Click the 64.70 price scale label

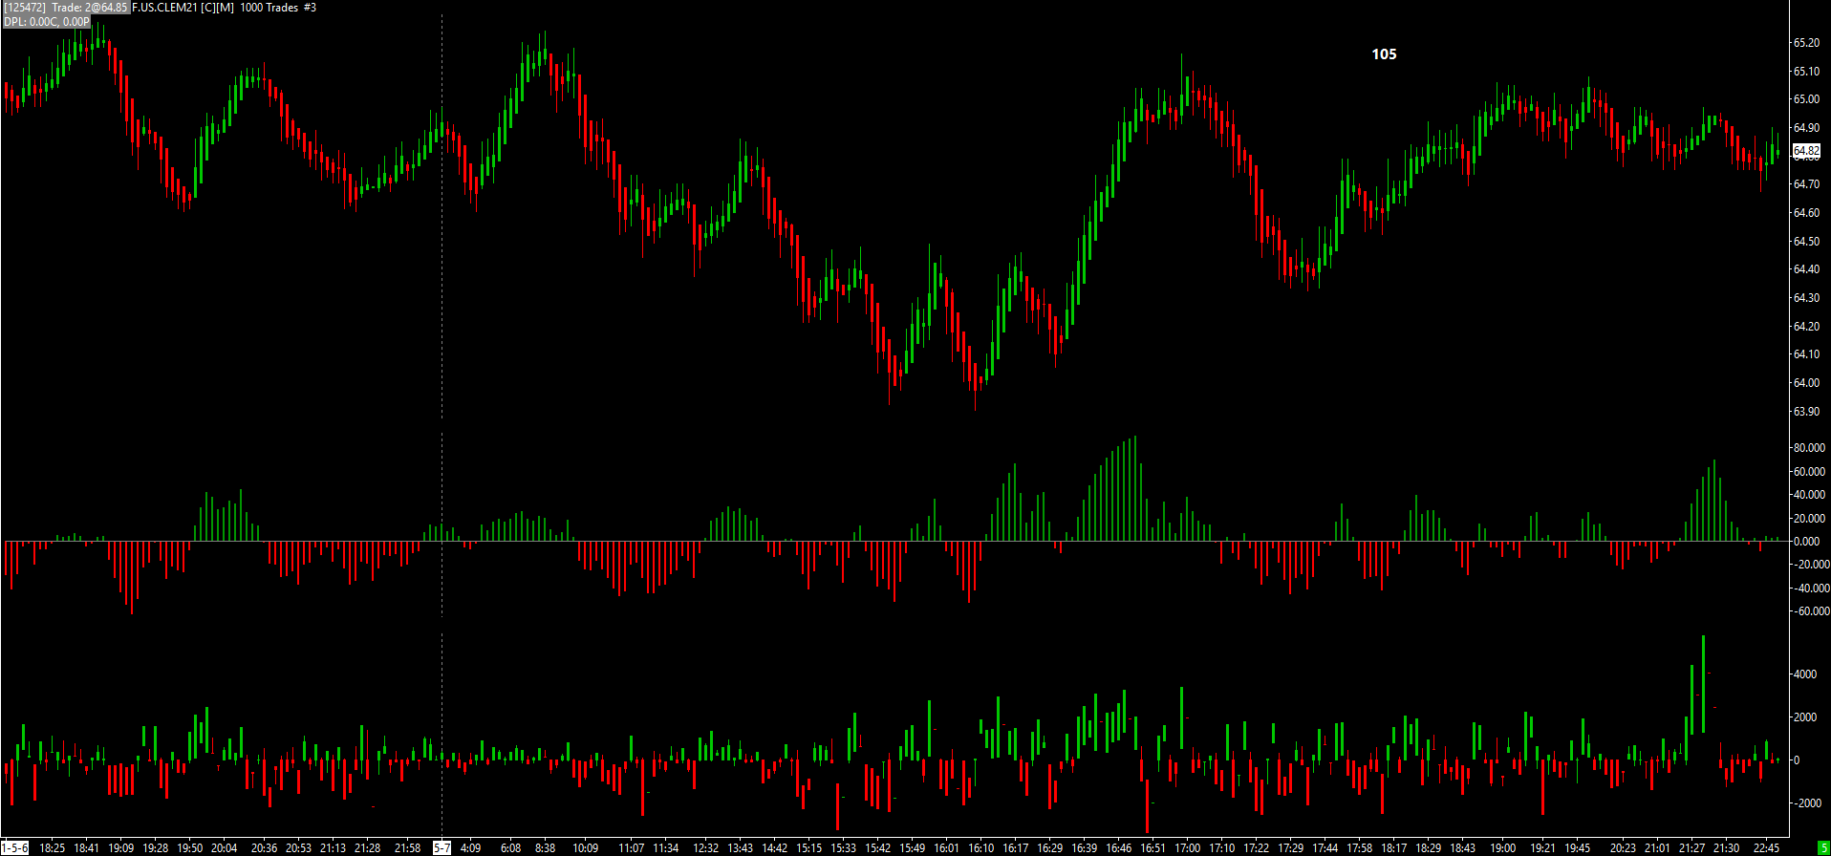[1806, 184]
